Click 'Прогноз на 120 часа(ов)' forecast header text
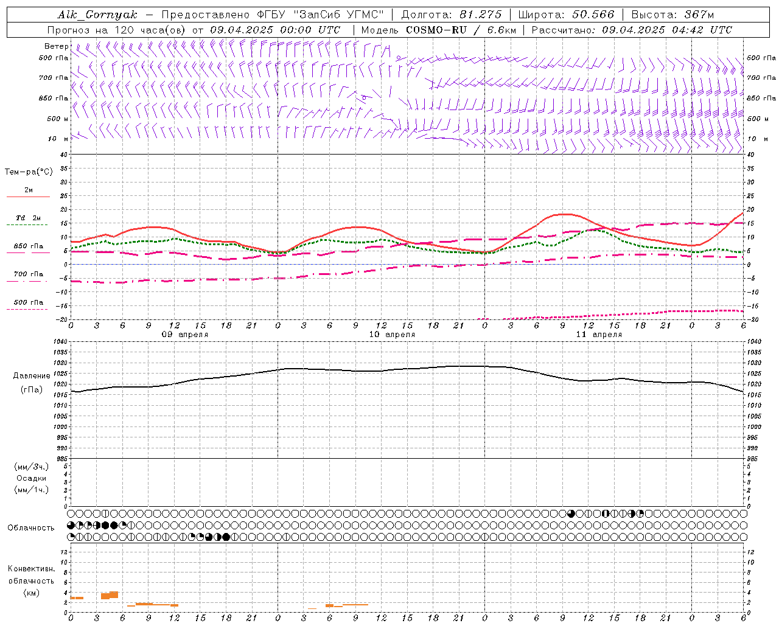The height and width of the screenshot is (623, 779). [117, 30]
